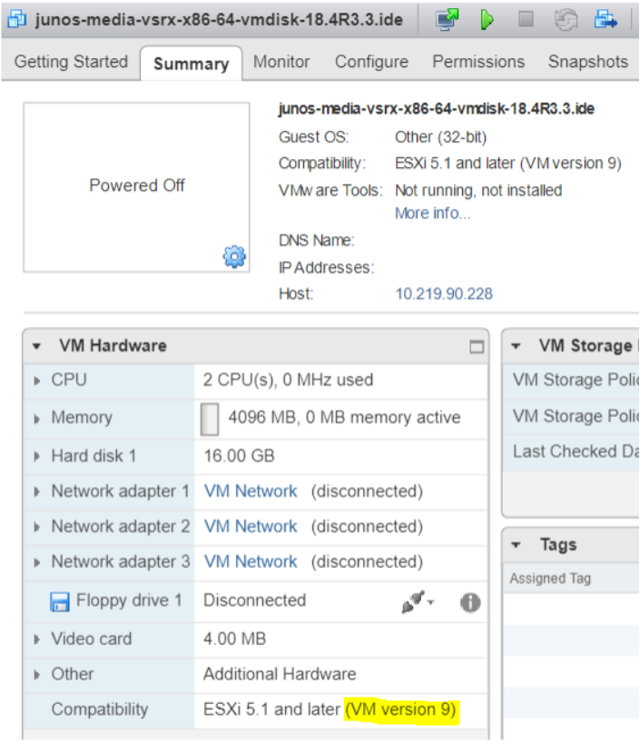Go to the Permissions tab
Viewport: 640px width, 744px height.
click(478, 62)
